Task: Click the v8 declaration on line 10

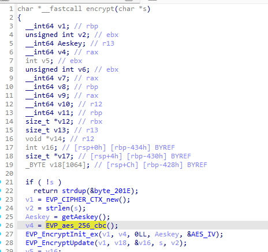Action: coord(62,87)
